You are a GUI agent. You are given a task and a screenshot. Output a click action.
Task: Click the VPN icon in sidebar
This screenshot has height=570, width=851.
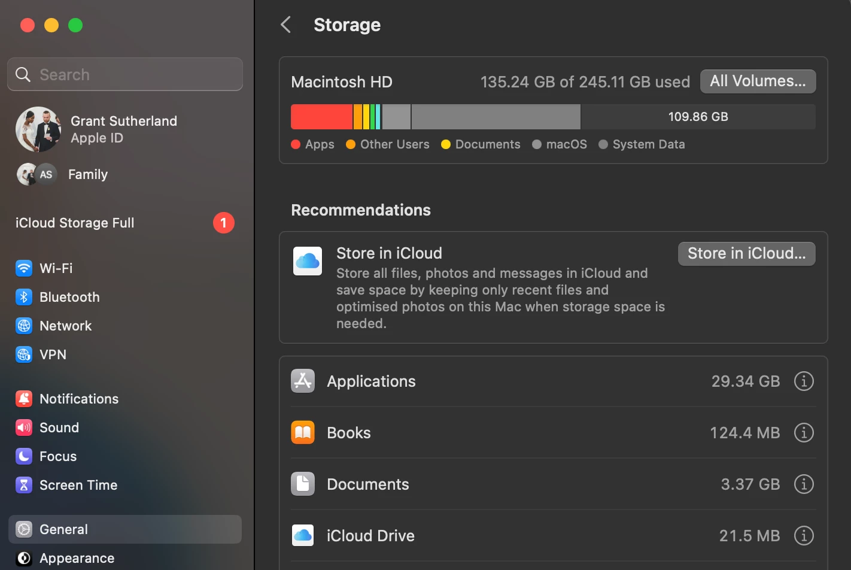point(24,354)
